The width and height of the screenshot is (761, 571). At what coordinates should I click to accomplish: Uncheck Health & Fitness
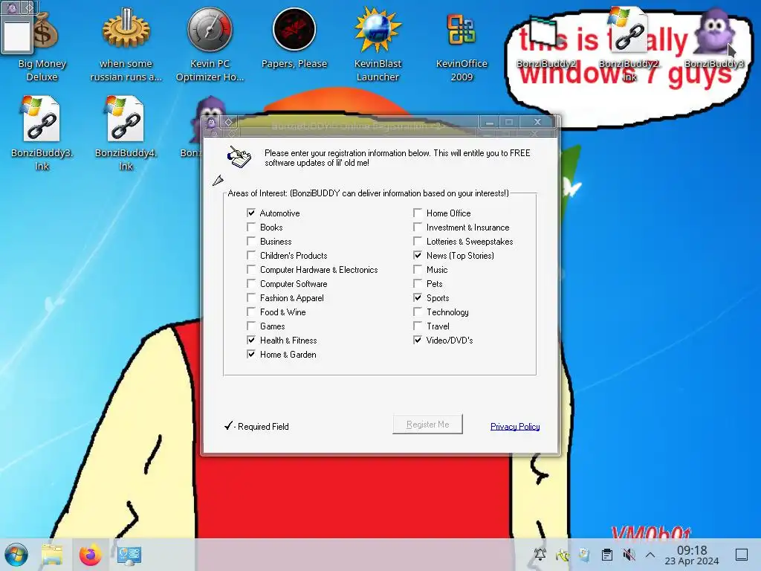pyautogui.click(x=251, y=340)
